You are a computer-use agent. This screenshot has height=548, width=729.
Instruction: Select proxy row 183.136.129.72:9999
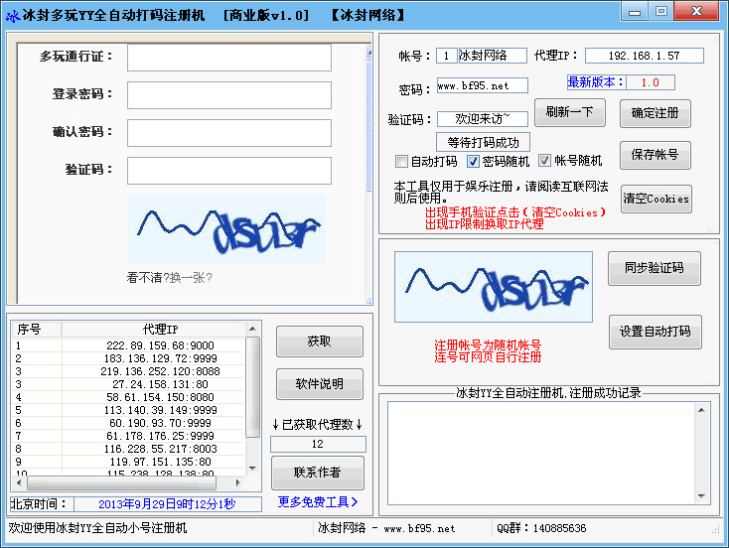(128, 358)
